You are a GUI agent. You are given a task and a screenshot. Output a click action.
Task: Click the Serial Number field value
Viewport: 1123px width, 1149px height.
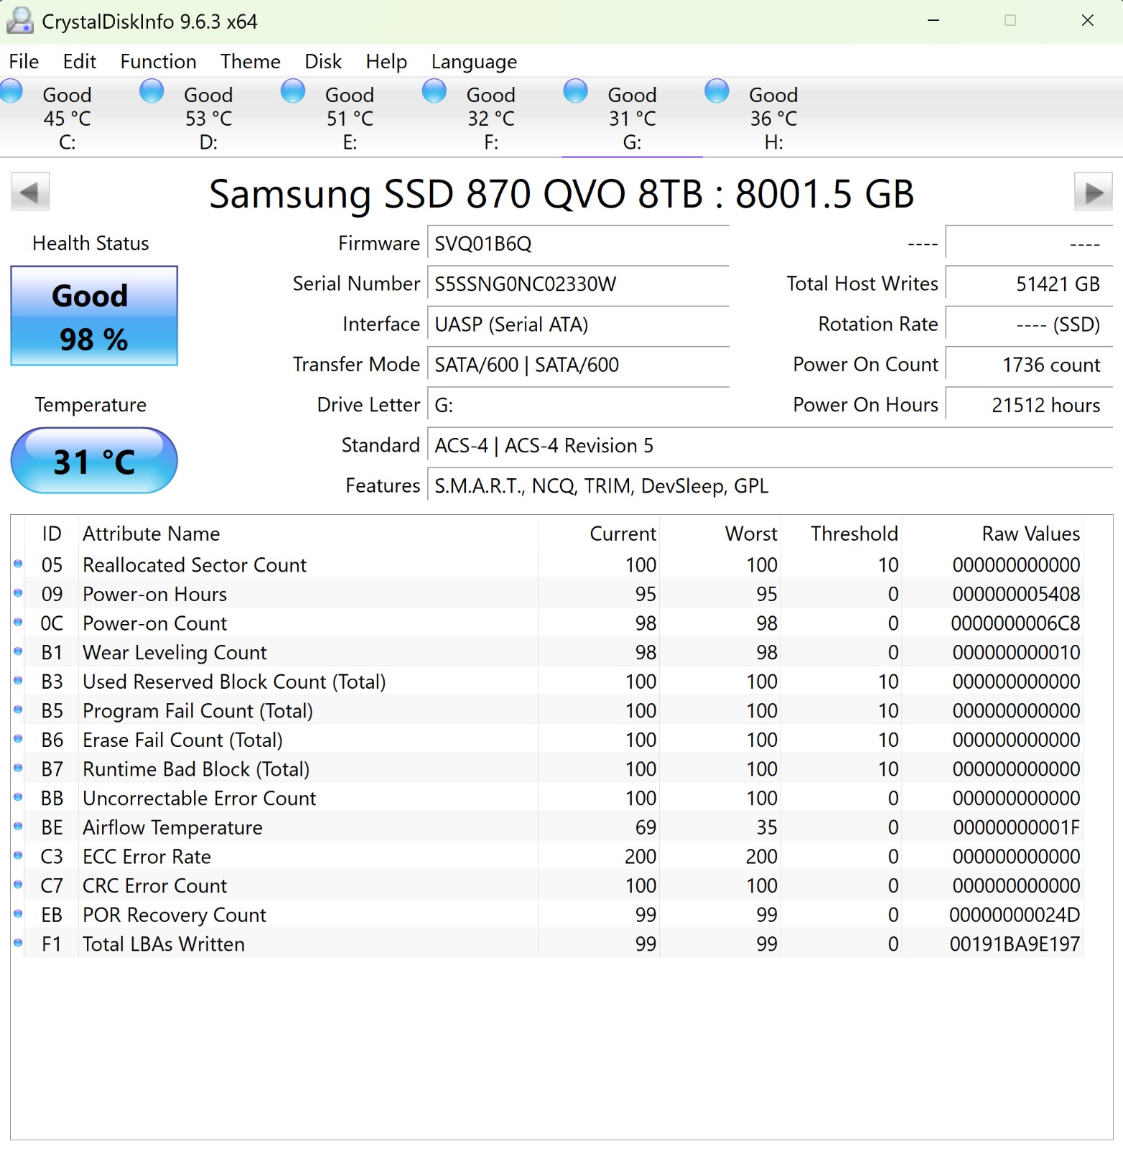[x=578, y=284]
